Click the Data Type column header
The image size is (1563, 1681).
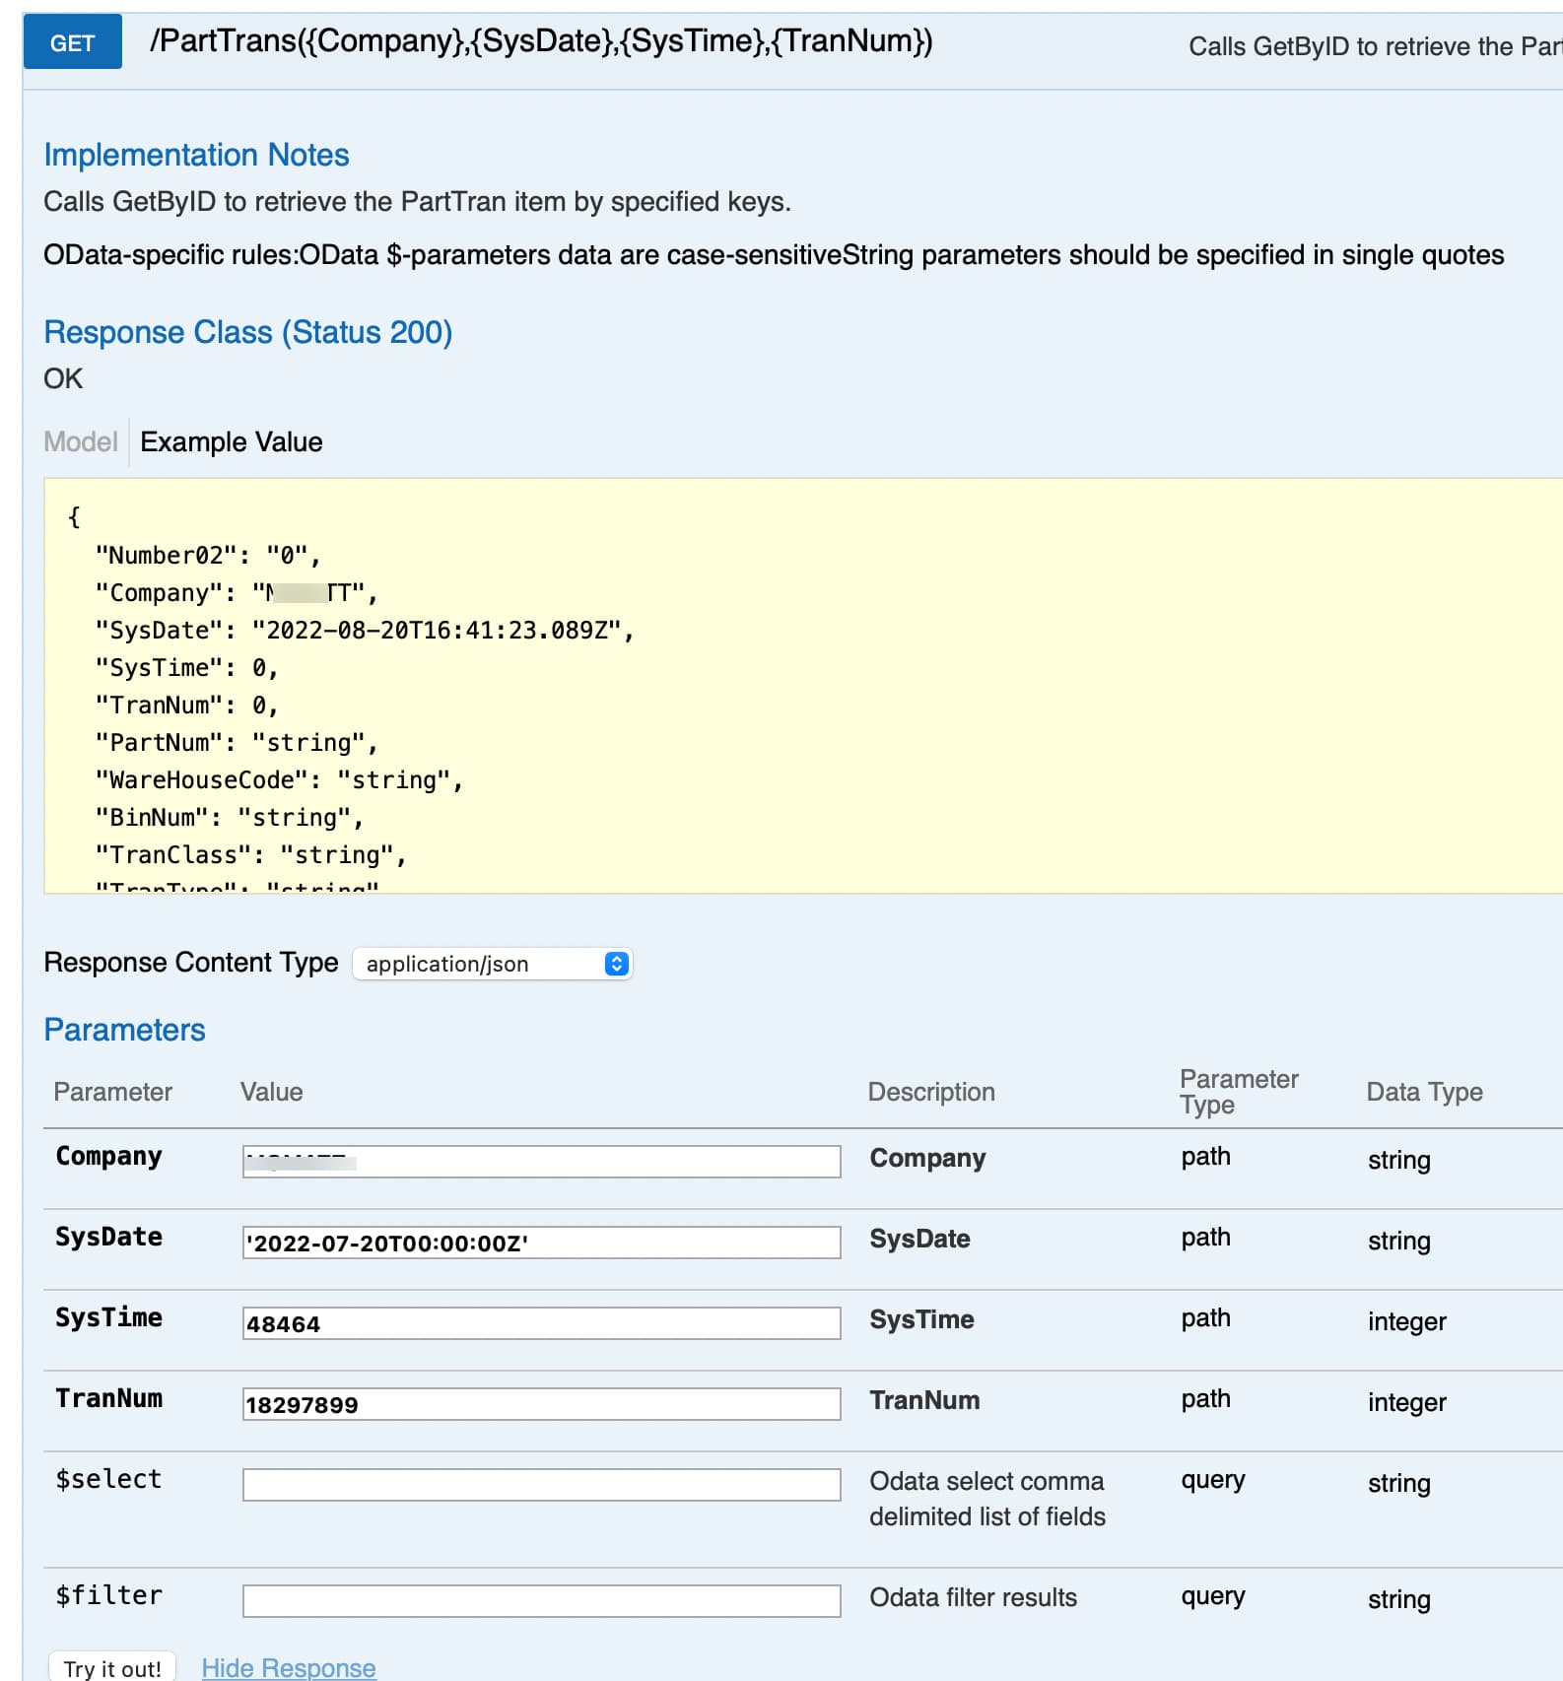[x=1424, y=1092]
